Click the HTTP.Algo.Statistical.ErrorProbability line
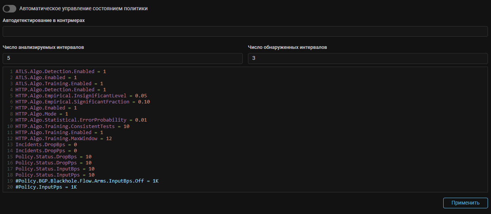Viewport: 491px width, 214px height. tap(81, 120)
